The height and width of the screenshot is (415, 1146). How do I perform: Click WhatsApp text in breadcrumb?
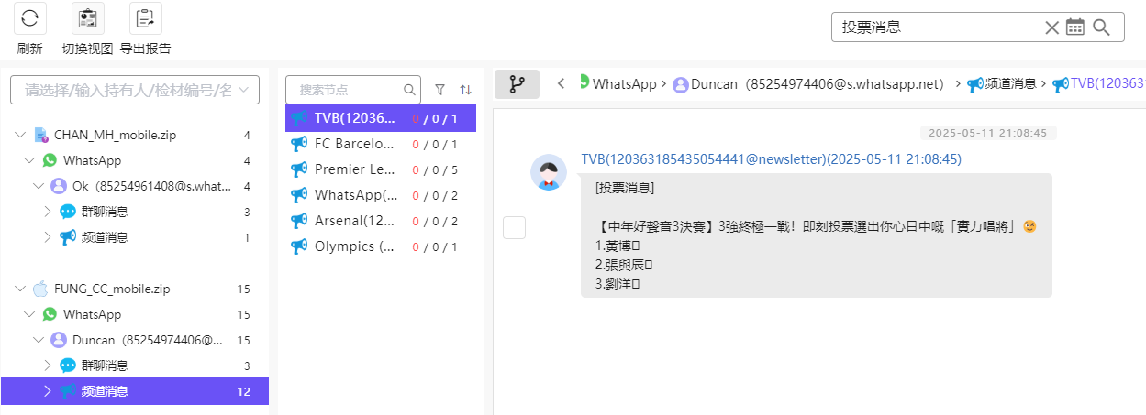(625, 84)
